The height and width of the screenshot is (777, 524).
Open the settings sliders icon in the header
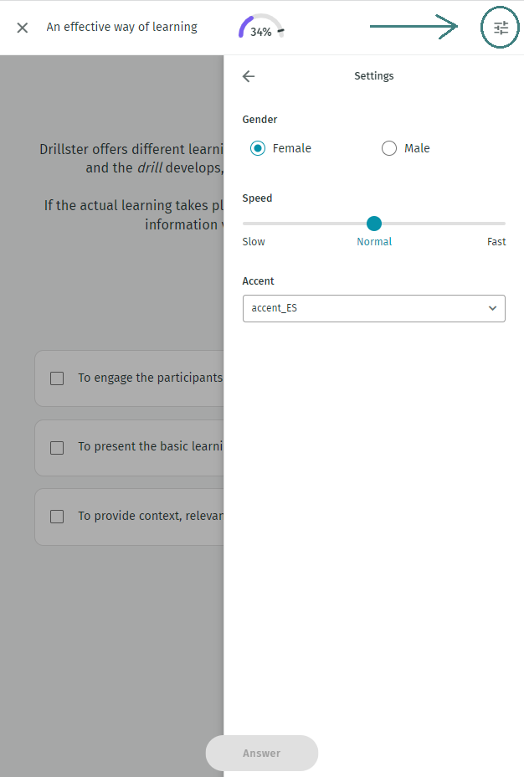pyautogui.click(x=501, y=28)
